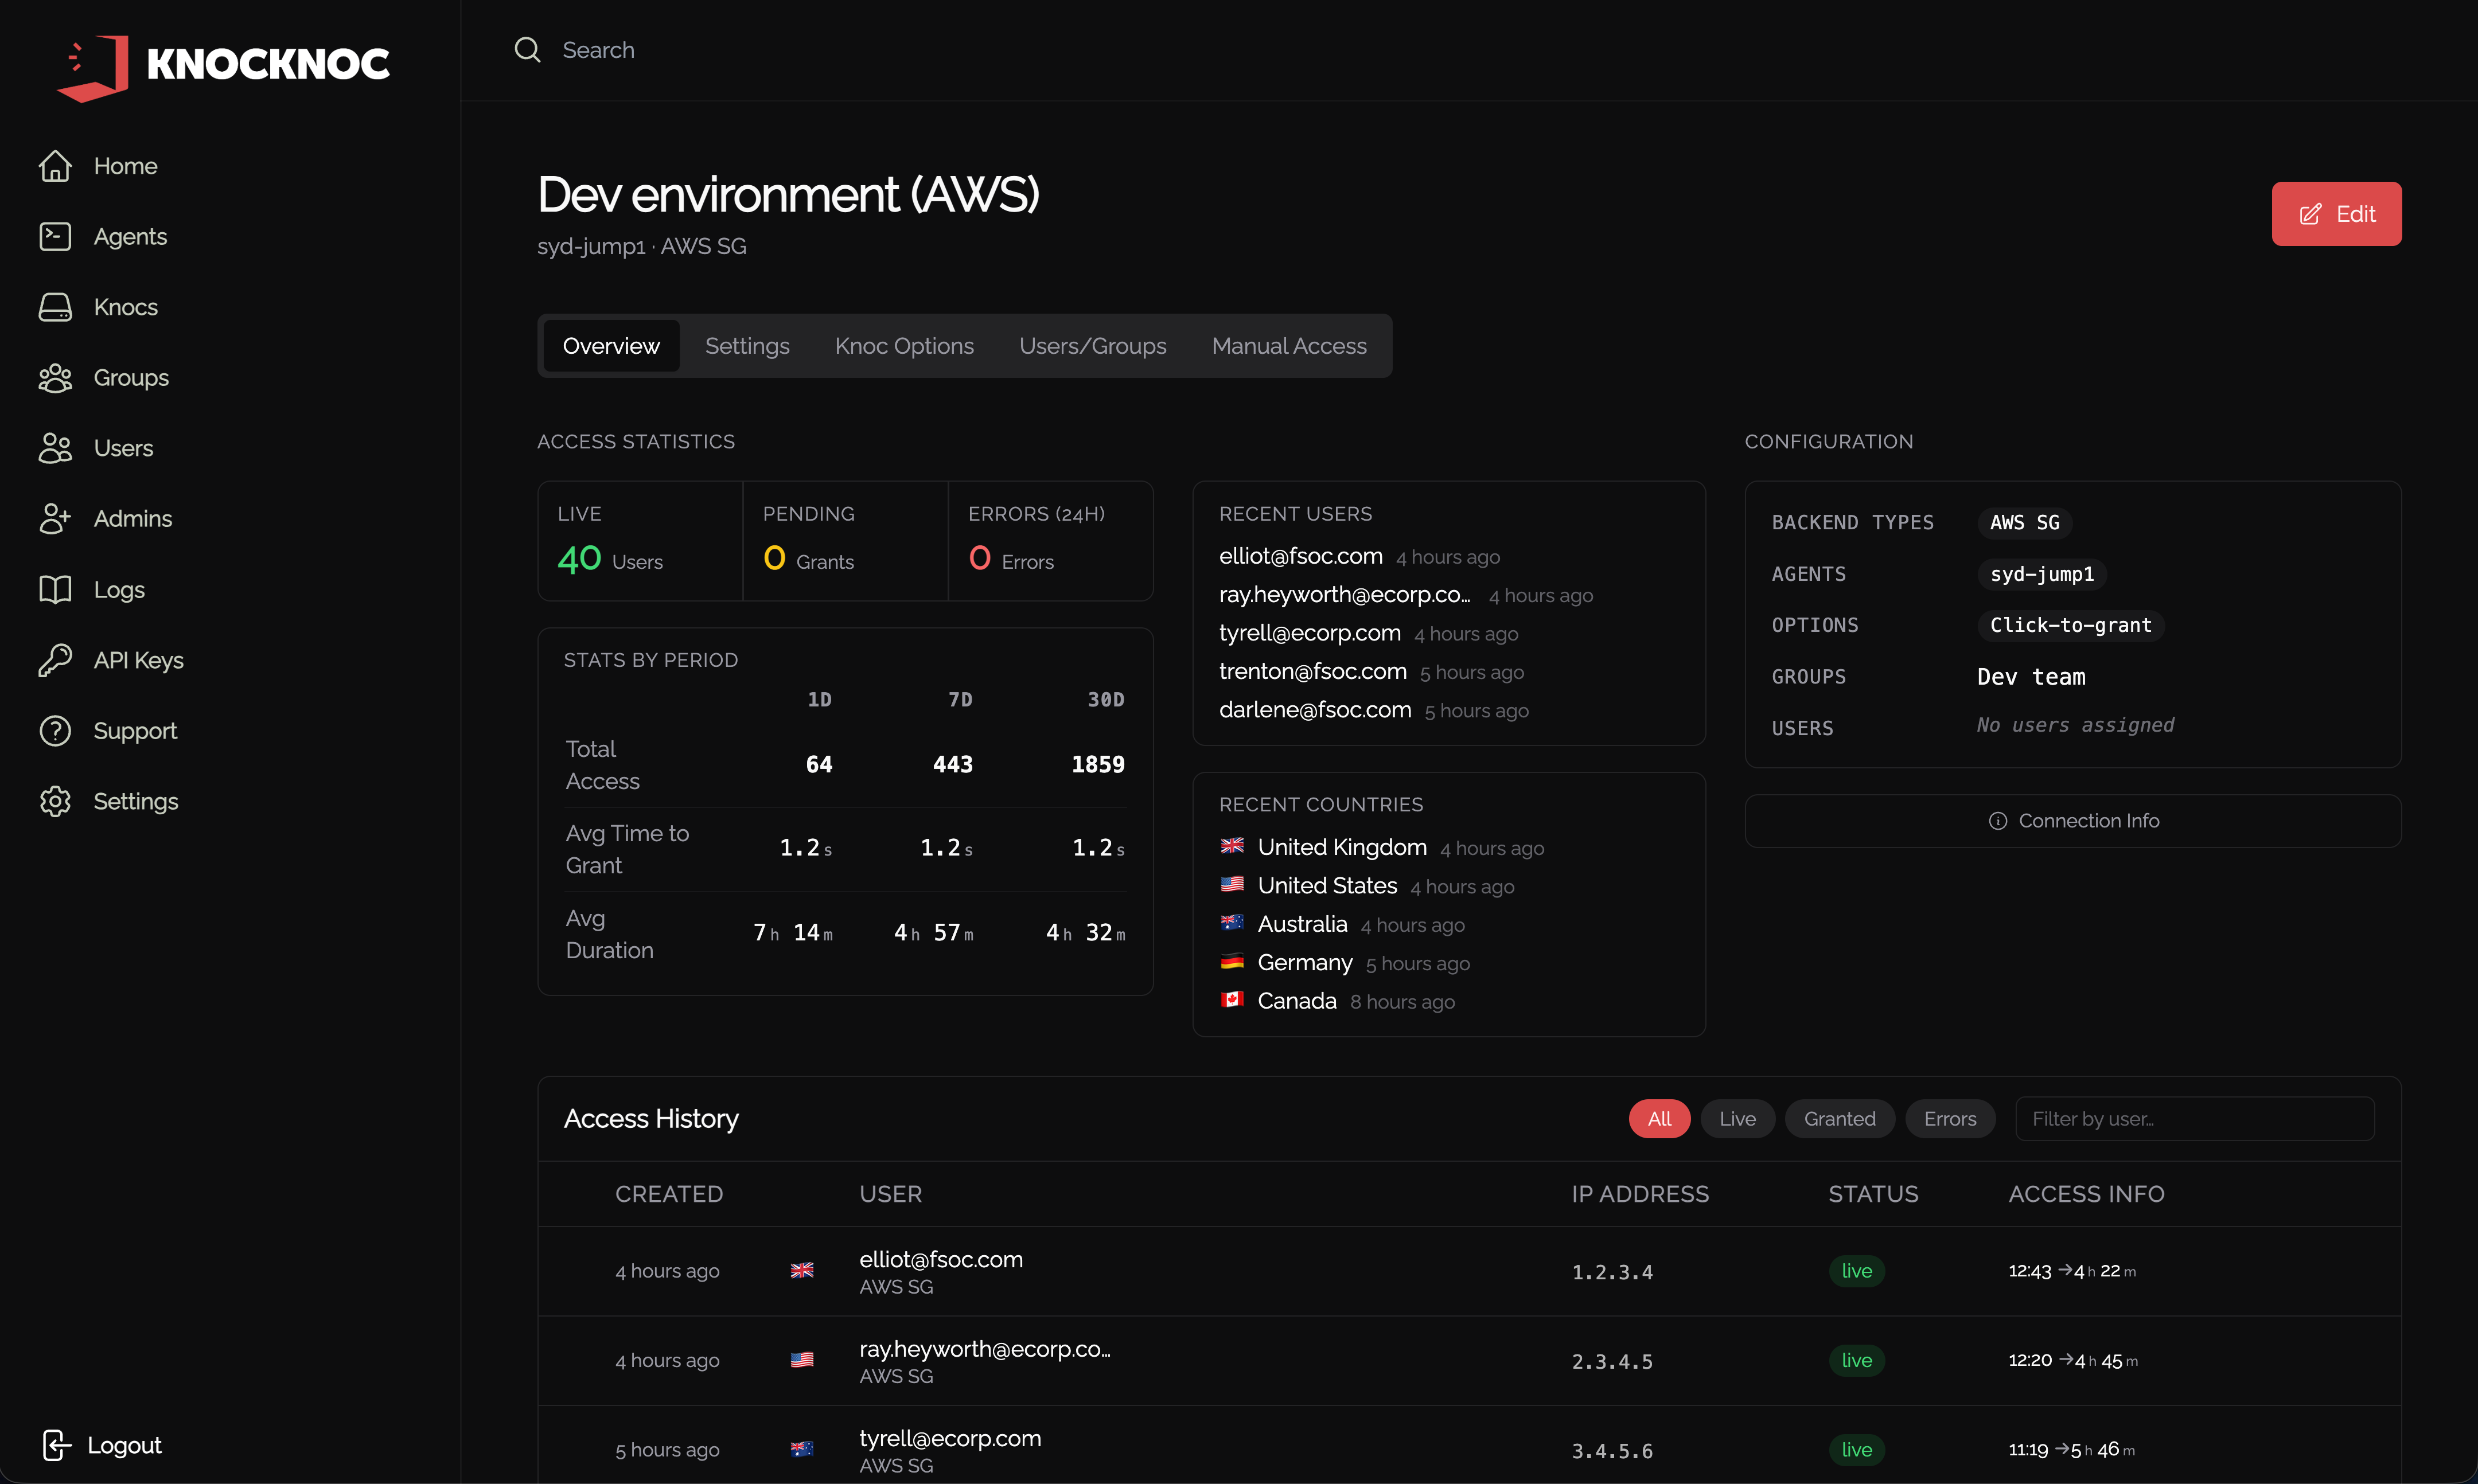Image resolution: width=2478 pixels, height=1484 pixels.
Task: Click the search magnifier icon
Action: coord(527,50)
